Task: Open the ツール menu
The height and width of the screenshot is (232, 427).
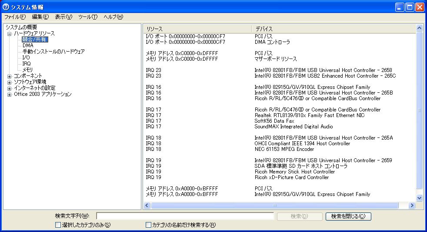Action: coord(87,17)
